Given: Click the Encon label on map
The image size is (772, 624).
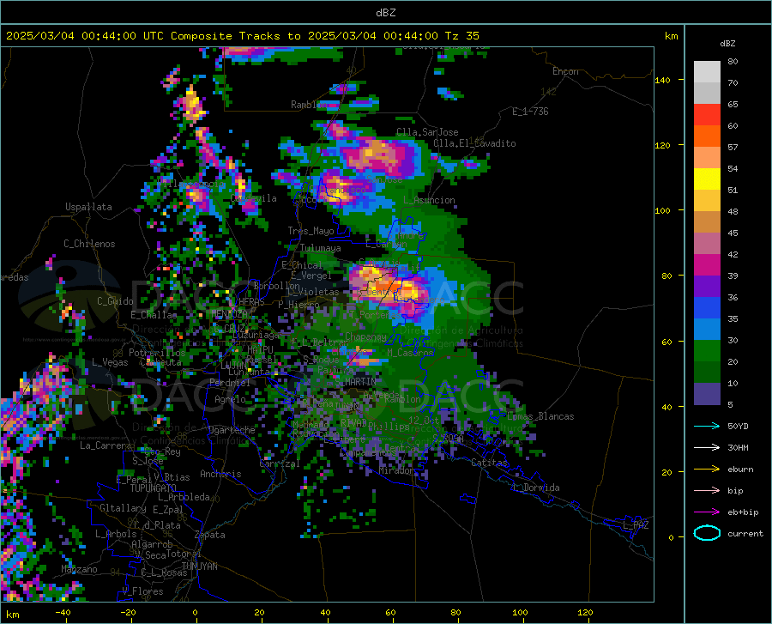Looking at the screenshot, I should tap(566, 71).
